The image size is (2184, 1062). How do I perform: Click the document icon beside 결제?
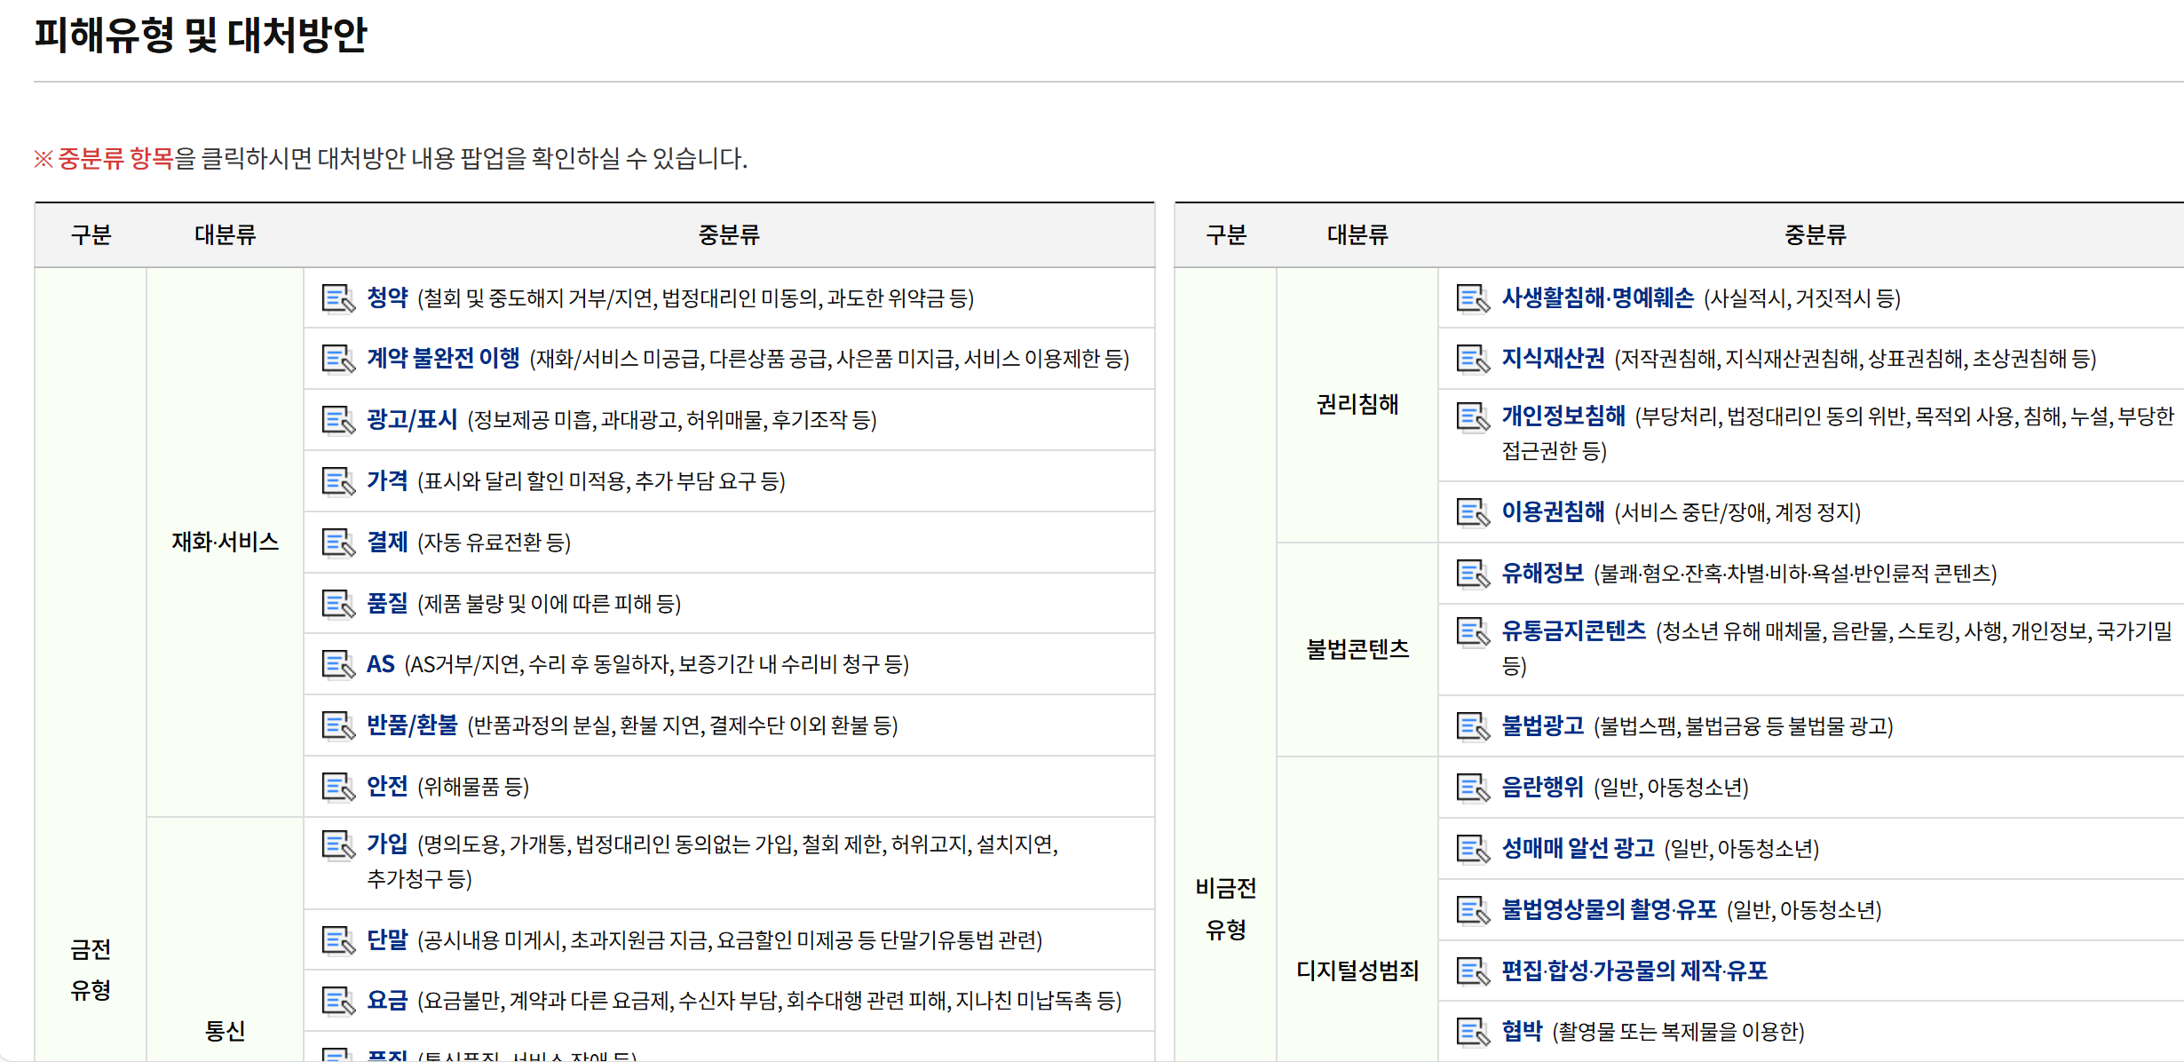337,543
